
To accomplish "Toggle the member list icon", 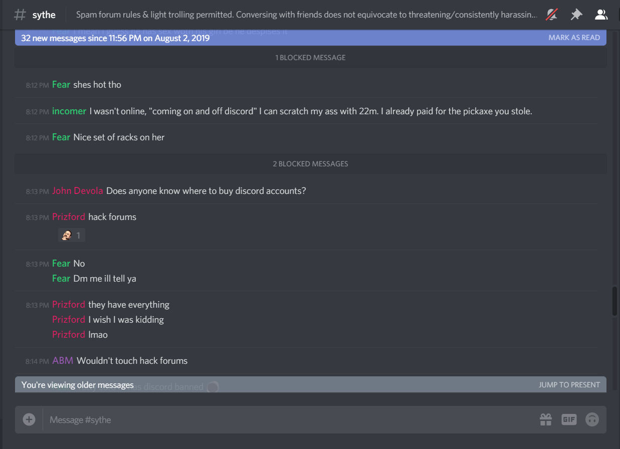I will 601,15.
